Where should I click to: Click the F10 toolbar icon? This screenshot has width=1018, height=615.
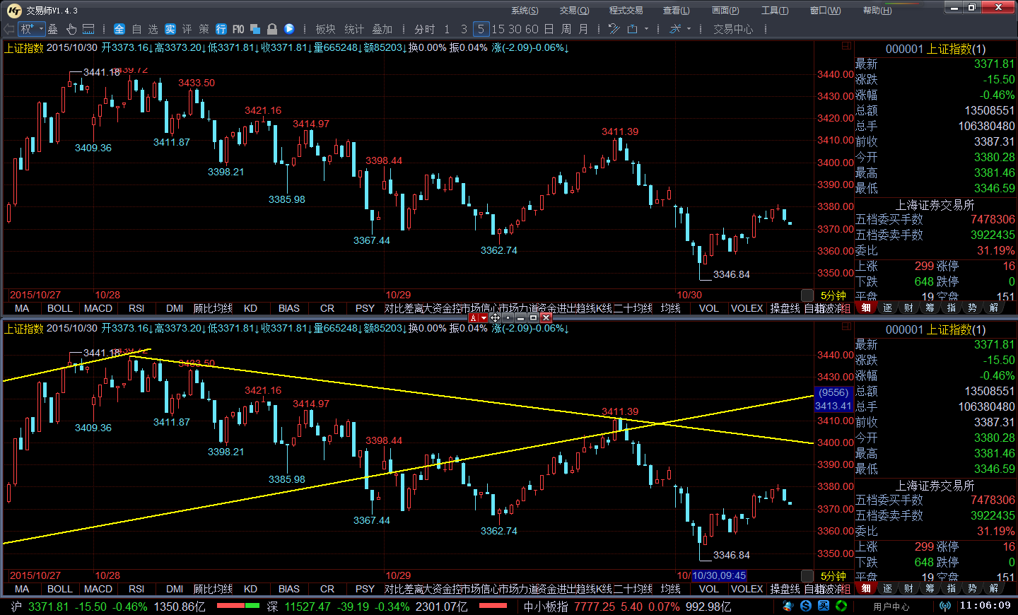tap(238, 29)
